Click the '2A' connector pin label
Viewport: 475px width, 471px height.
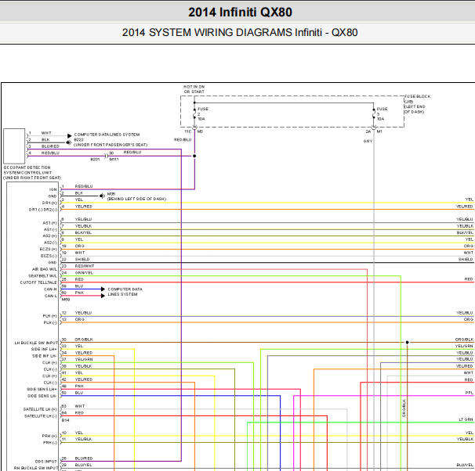(x=368, y=131)
